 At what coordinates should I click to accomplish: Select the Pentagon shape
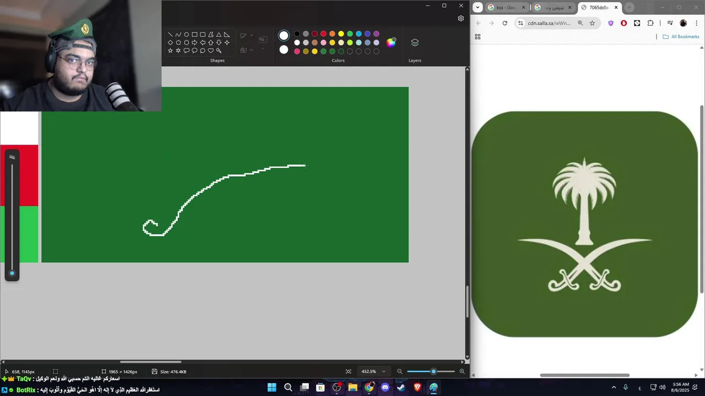(x=178, y=42)
